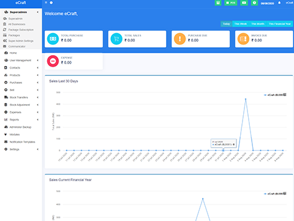Expand the Contacts menu arrow

click(38, 68)
